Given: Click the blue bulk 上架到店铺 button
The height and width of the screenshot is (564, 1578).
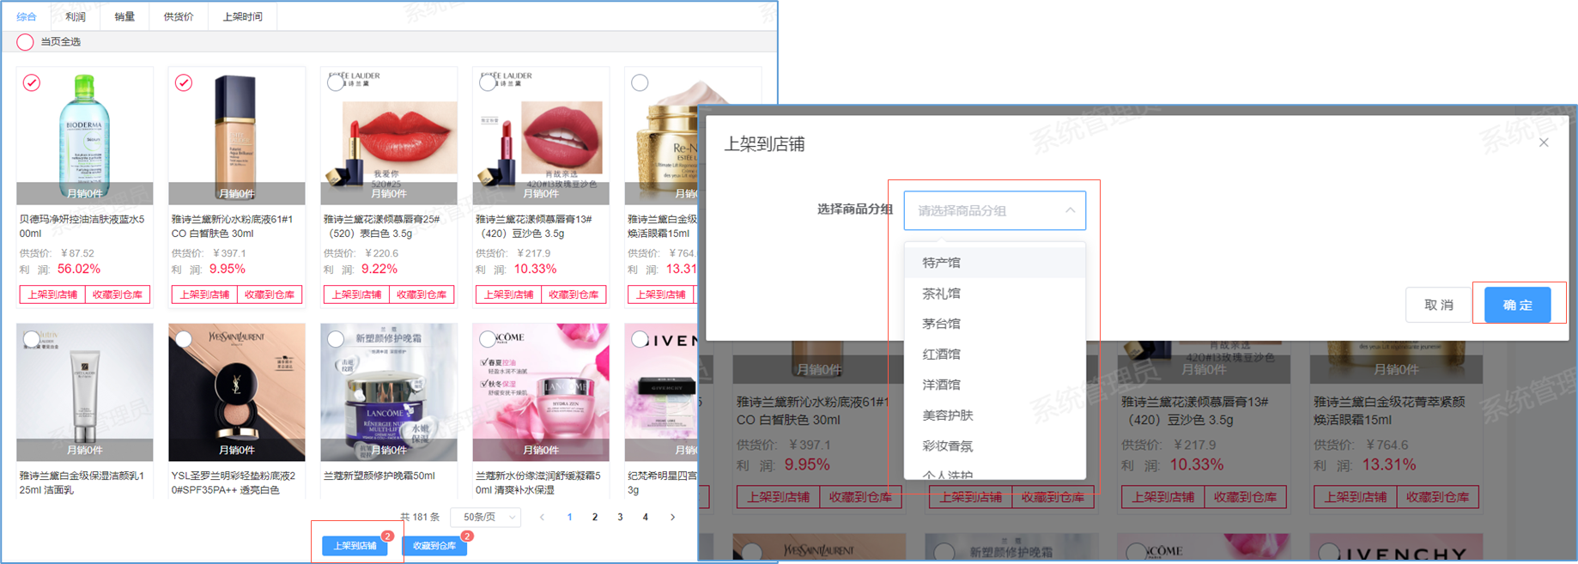Looking at the screenshot, I should click(355, 546).
